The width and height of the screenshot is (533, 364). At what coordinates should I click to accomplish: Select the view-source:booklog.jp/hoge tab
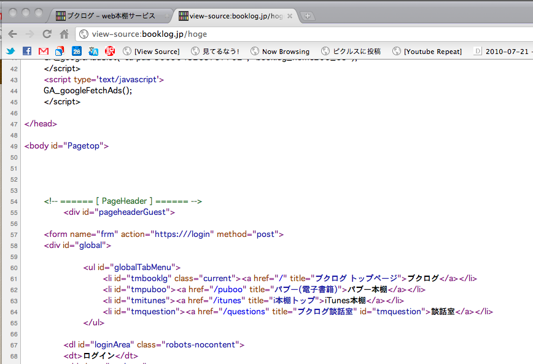pos(230,15)
